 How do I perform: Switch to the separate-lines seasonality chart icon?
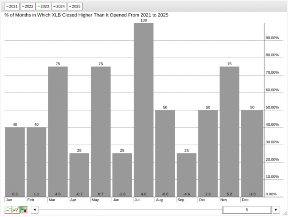click(x=8, y=210)
